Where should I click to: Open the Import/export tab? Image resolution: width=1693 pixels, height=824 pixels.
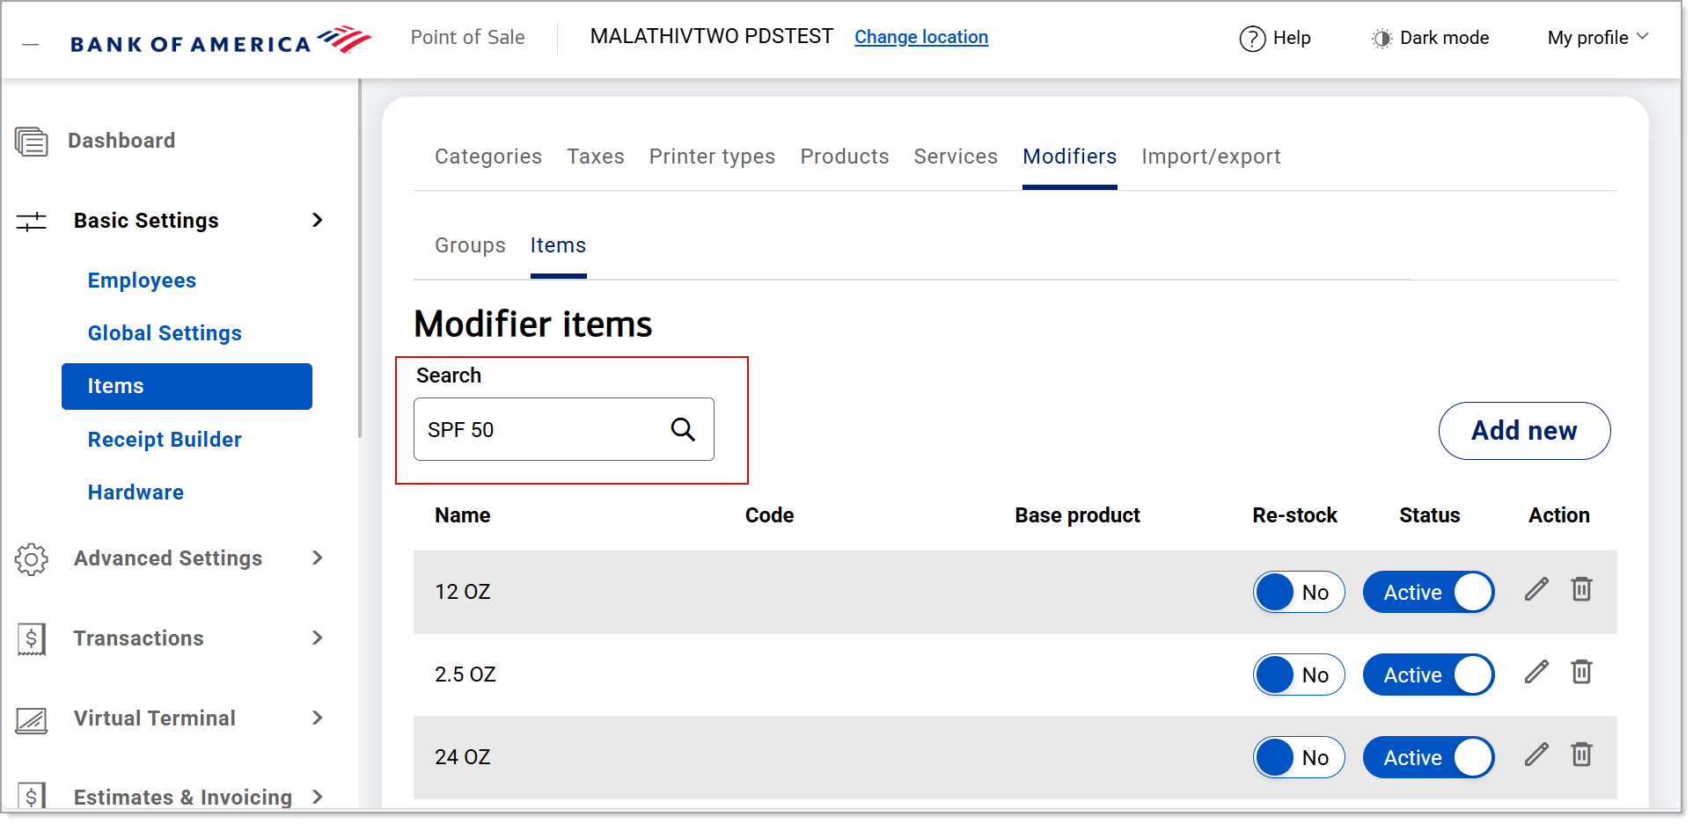tap(1211, 157)
